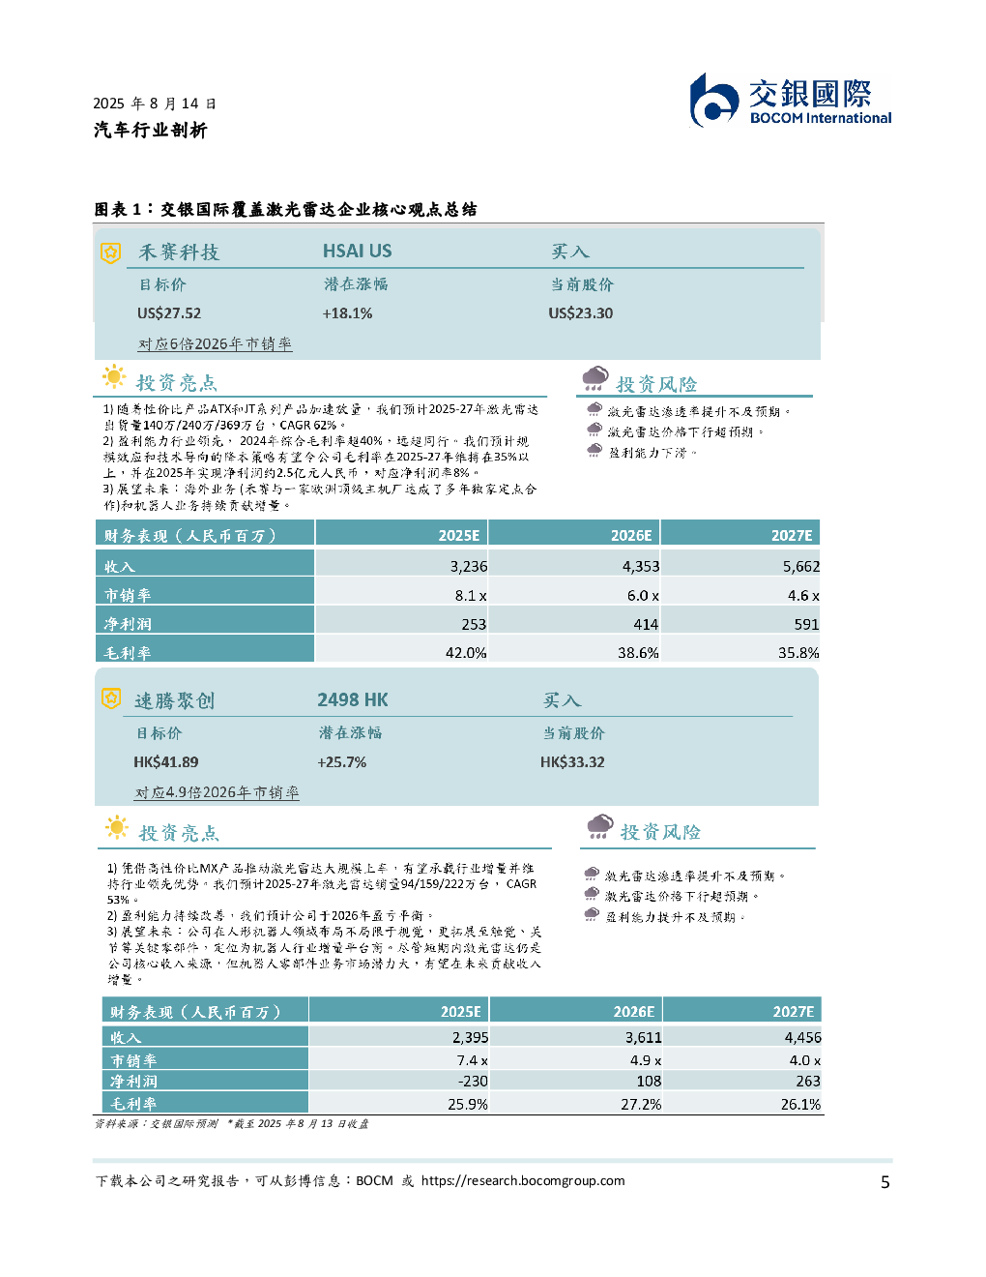Click the rain cloud icon by Hesai 投资风险
Viewport: 986px width, 1277px height.
(595, 378)
